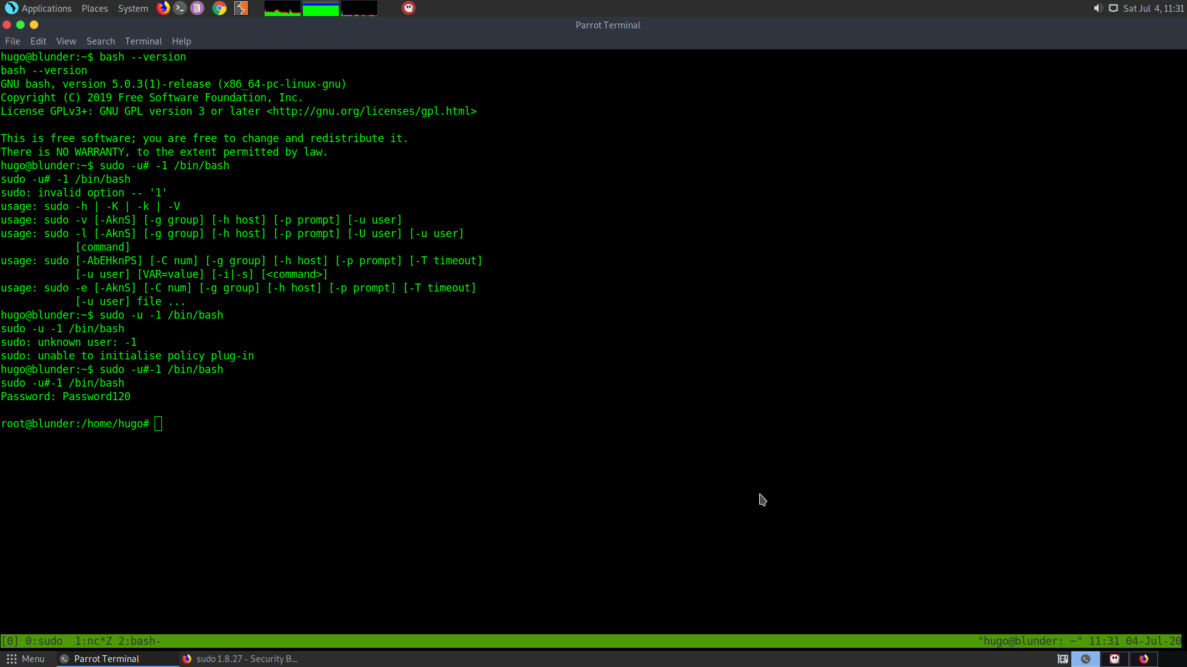Open the Burp Suite launcher icon
The width and height of the screenshot is (1187, 667).
241,8
